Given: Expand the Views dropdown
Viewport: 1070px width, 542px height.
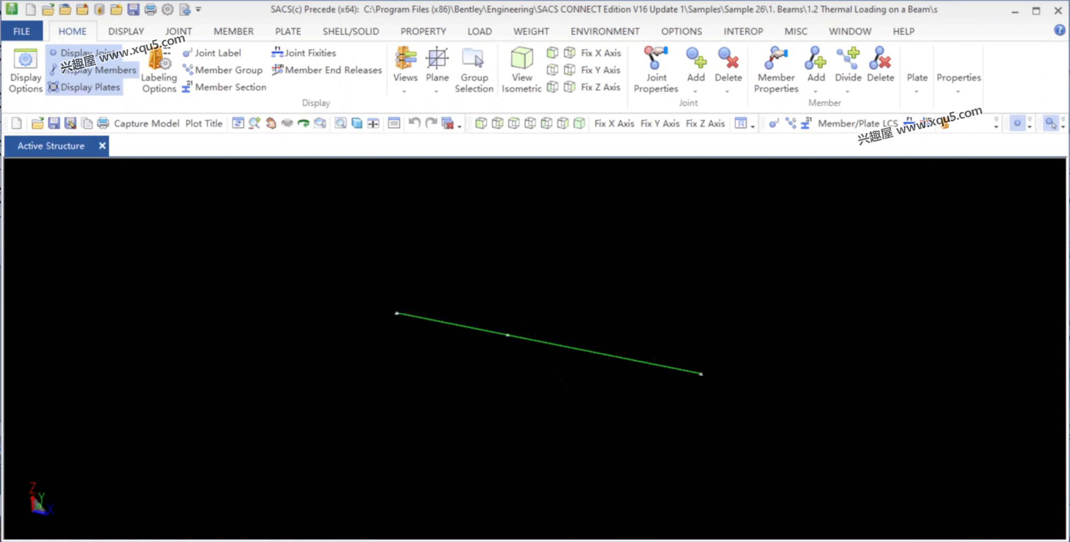Looking at the screenshot, I should pyautogui.click(x=405, y=91).
